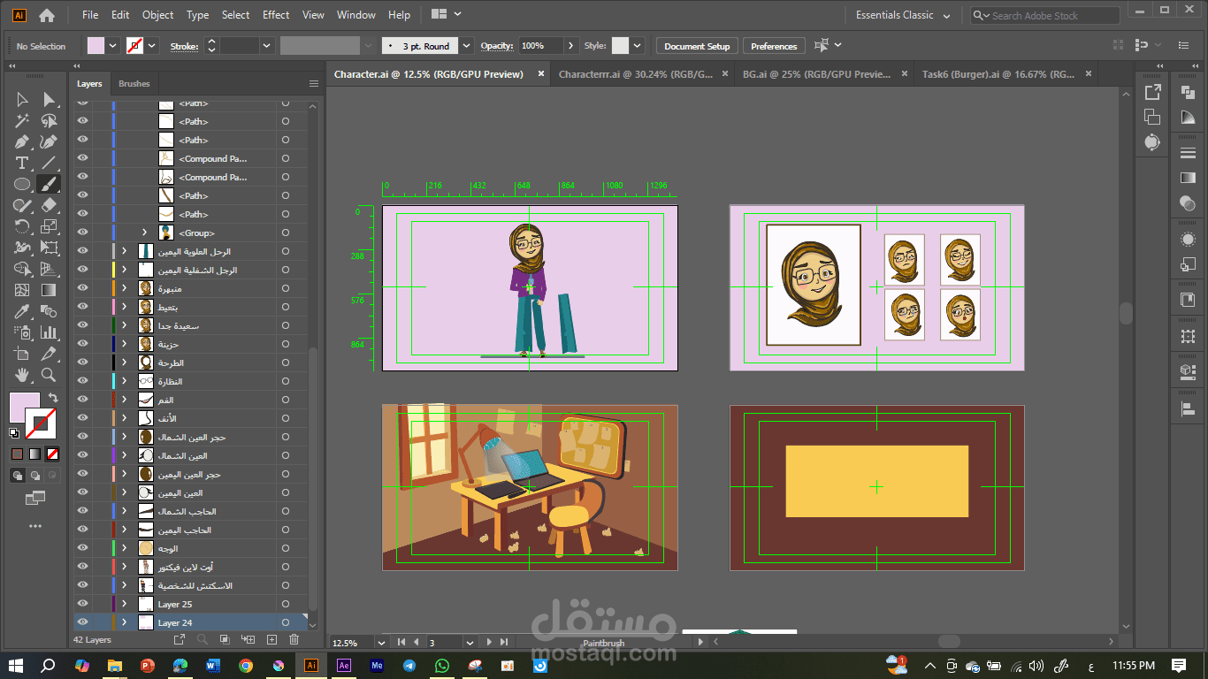This screenshot has height=679, width=1208.
Task: Open the Align panel icon
Action: pyautogui.click(x=1187, y=408)
